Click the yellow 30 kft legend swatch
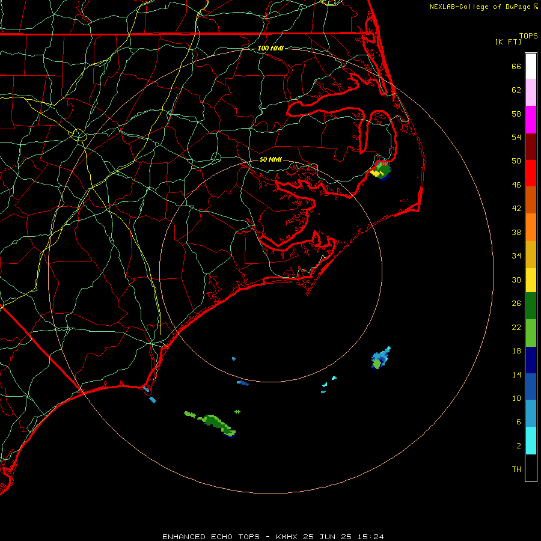541x541 pixels. [531, 280]
